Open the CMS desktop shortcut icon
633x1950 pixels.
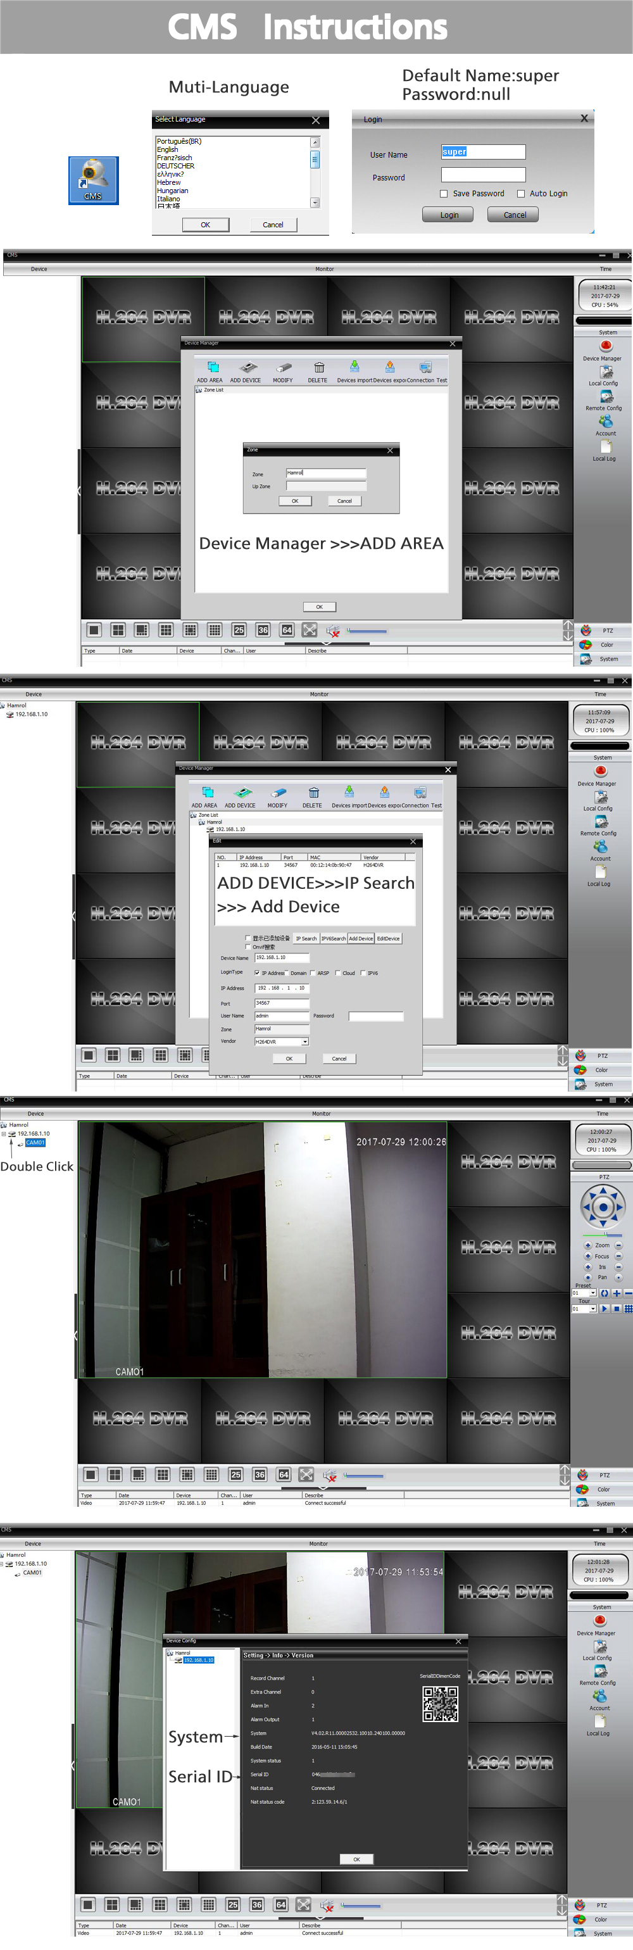[93, 179]
